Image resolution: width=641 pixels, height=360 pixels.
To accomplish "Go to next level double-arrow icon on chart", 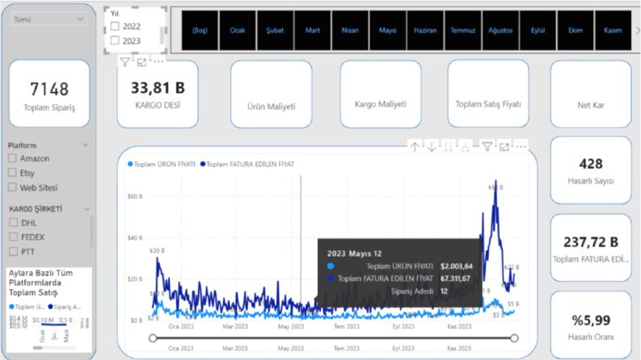I will click(x=449, y=147).
